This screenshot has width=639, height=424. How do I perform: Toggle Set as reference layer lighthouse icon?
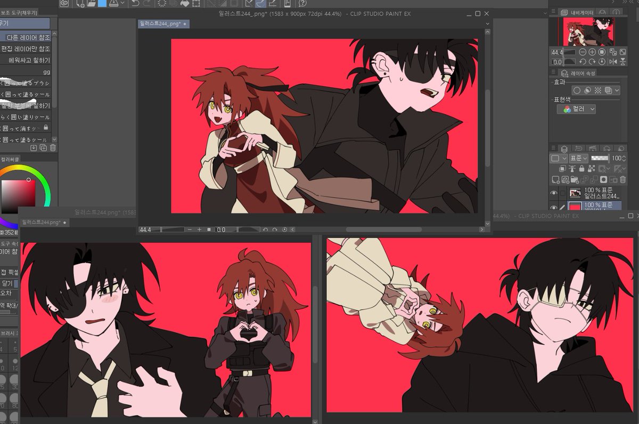pyautogui.click(x=572, y=169)
